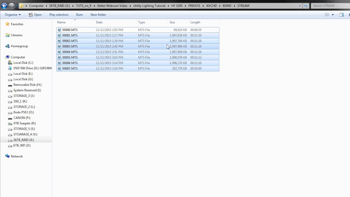The height and width of the screenshot is (197, 350).
Task: Open CANON (P:) drive
Action: pos(22,118)
